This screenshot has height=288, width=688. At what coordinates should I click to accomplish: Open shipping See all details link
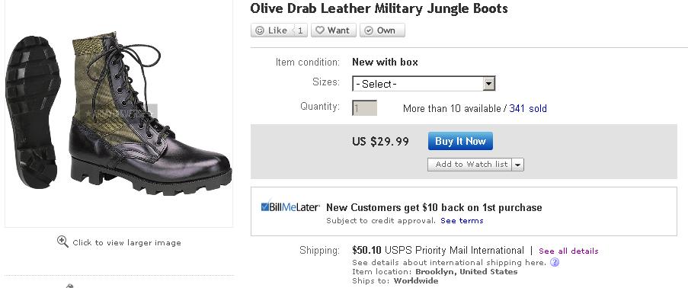[x=568, y=251]
